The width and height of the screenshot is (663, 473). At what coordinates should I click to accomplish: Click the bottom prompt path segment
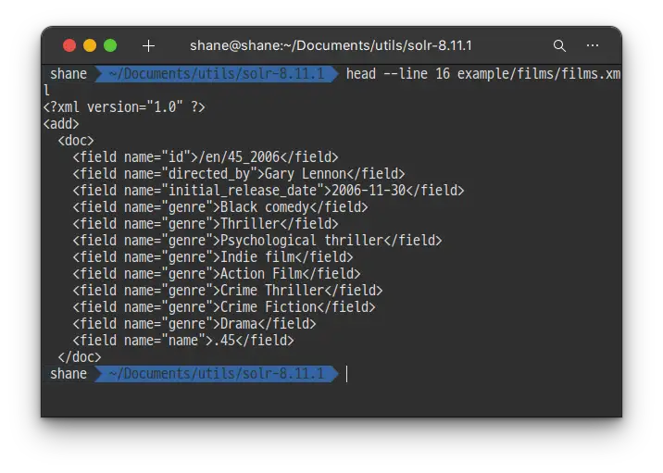216,374
